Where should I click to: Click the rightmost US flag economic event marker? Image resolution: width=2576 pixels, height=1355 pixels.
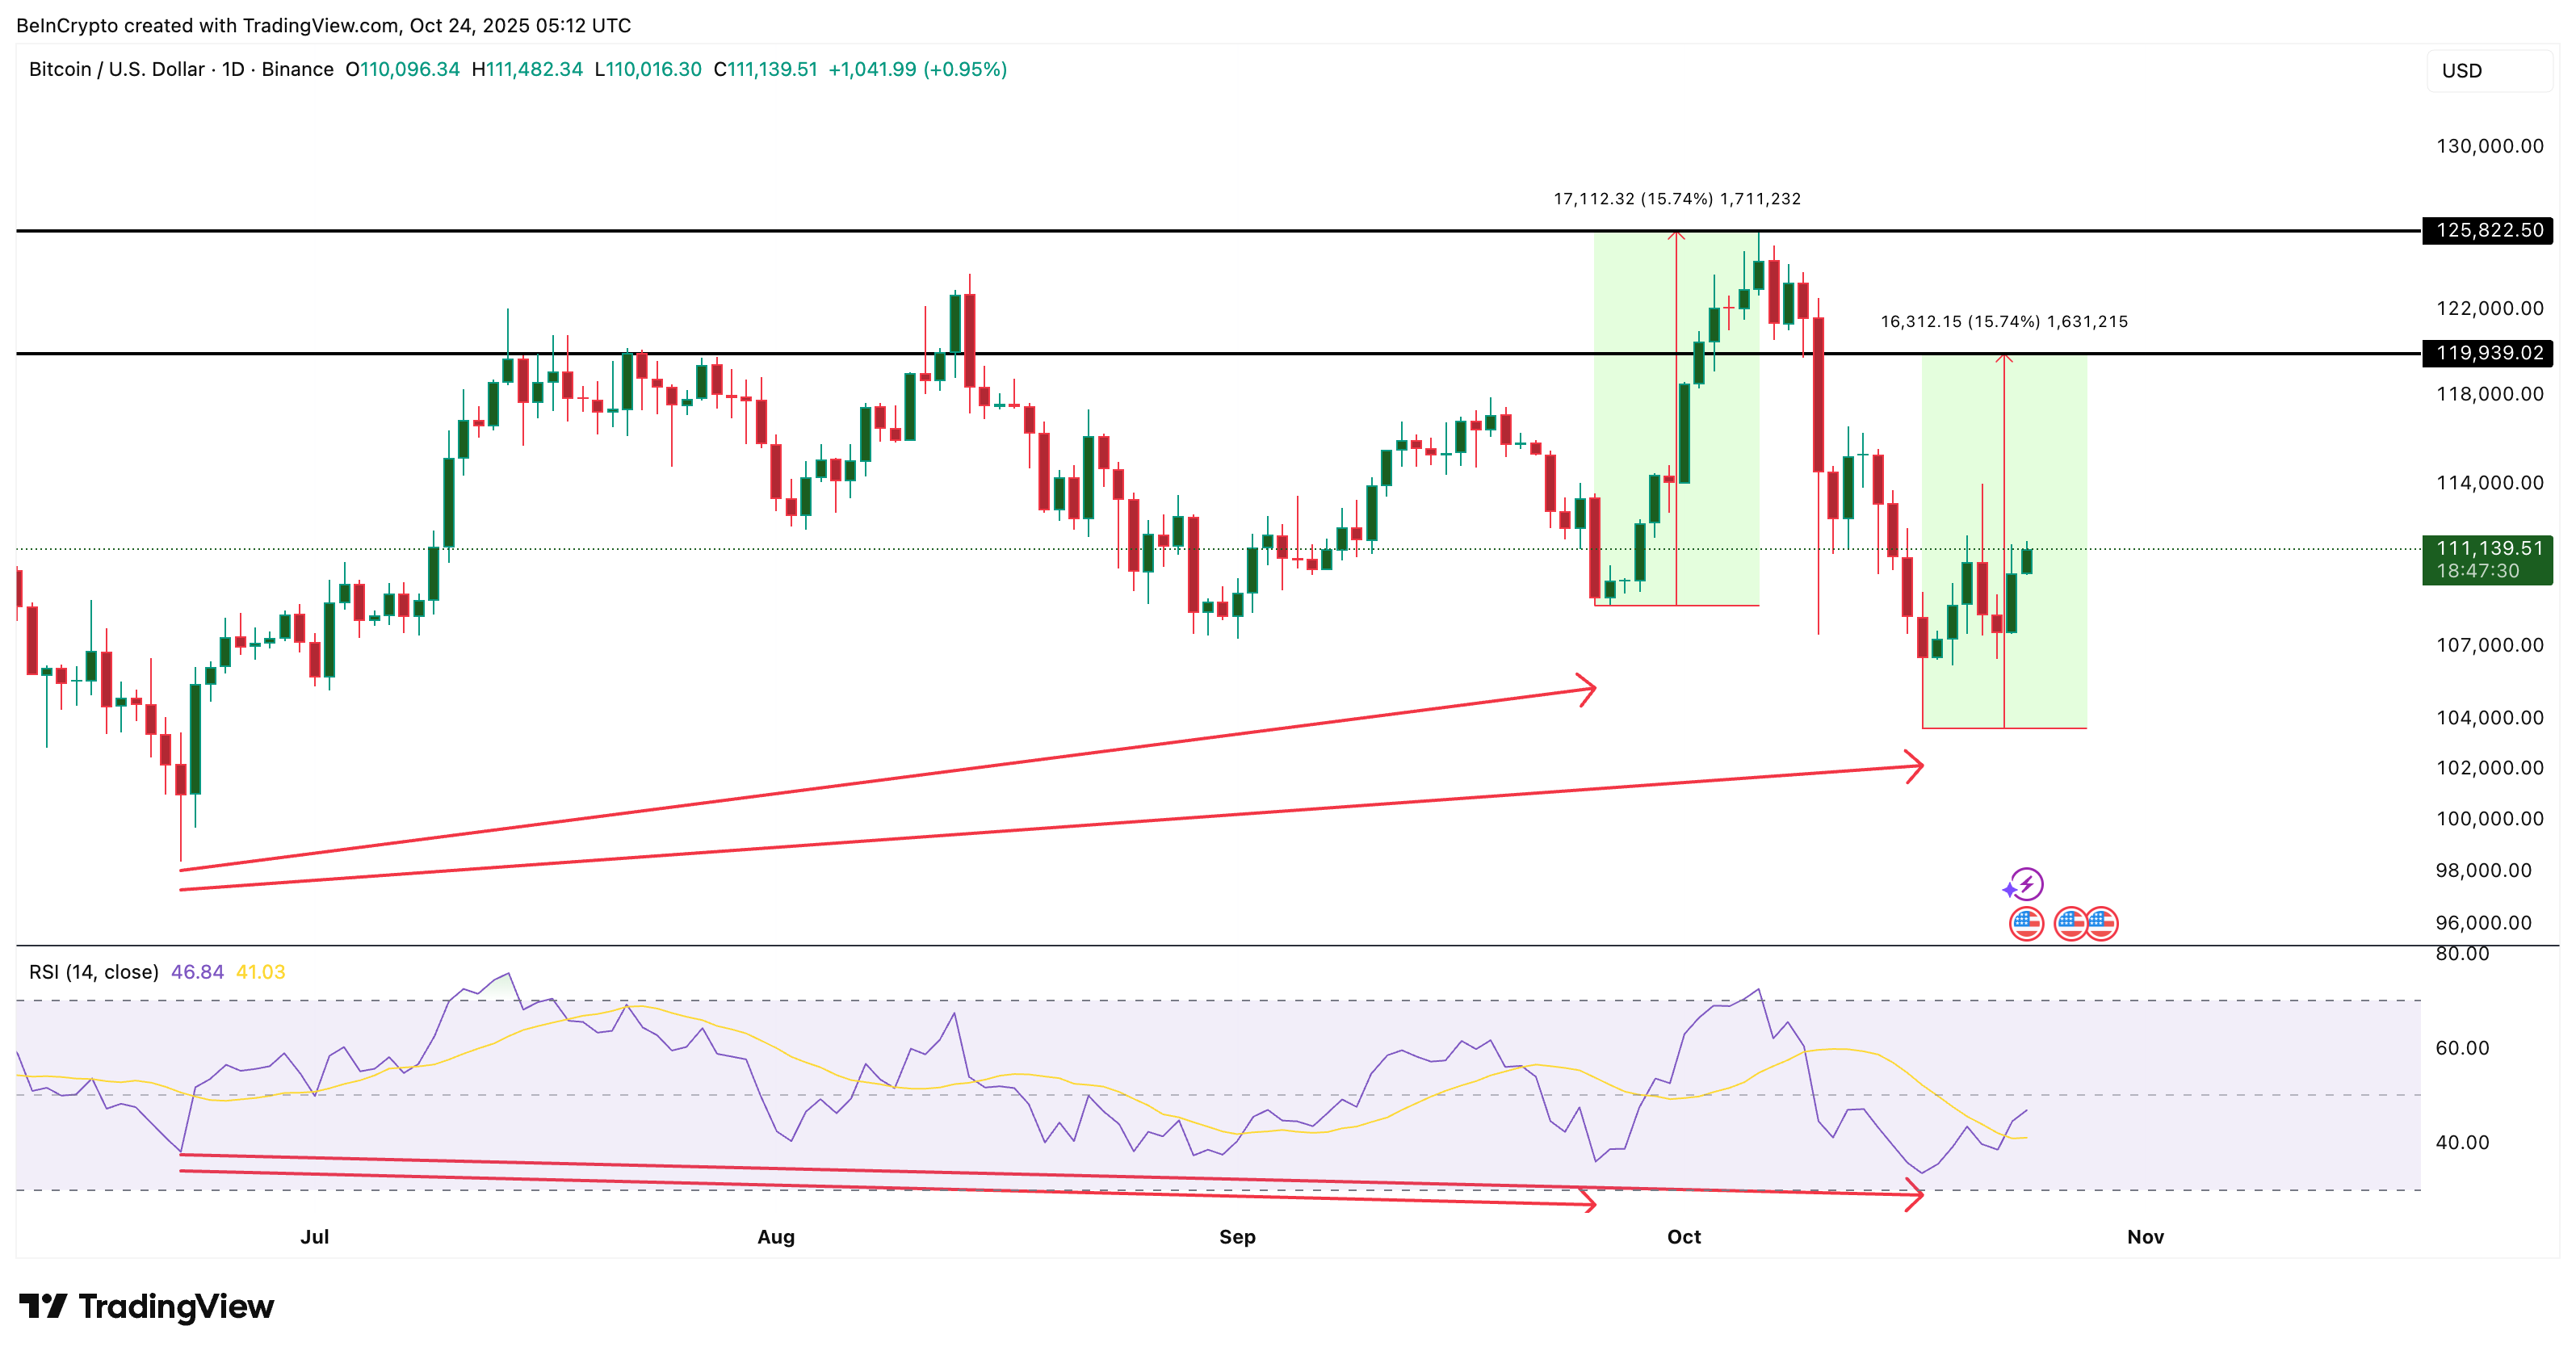tap(2102, 923)
